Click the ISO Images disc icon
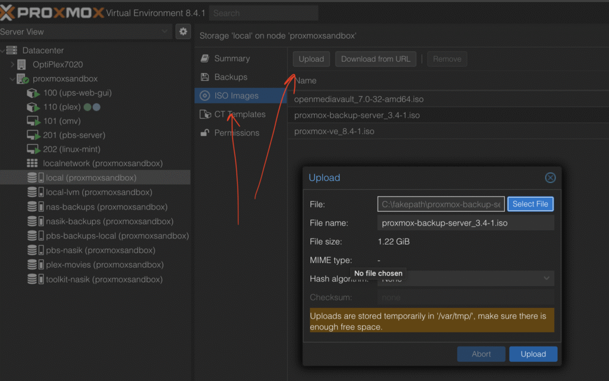The width and height of the screenshot is (609, 381). pyautogui.click(x=205, y=96)
